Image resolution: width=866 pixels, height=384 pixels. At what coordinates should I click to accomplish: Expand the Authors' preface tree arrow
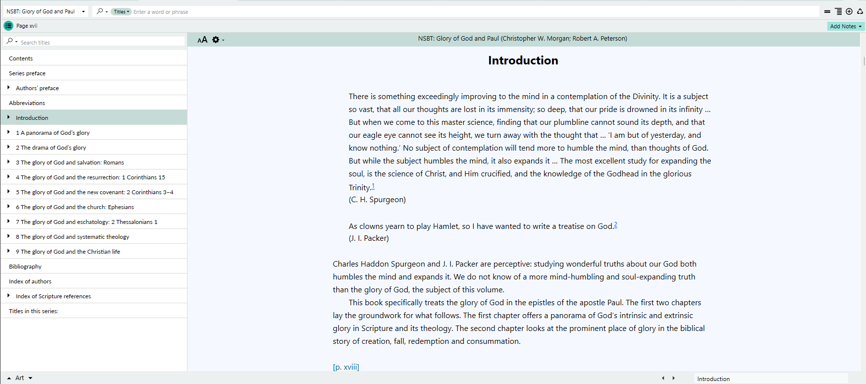pyautogui.click(x=8, y=88)
